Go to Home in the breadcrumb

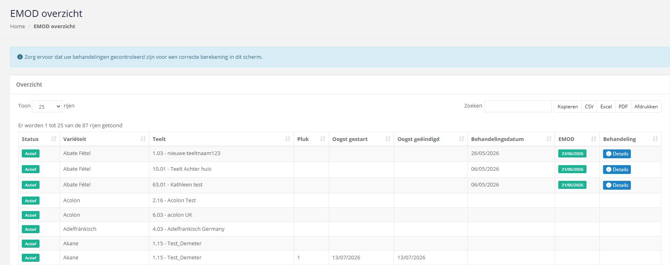pyautogui.click(x=17, y=27)
